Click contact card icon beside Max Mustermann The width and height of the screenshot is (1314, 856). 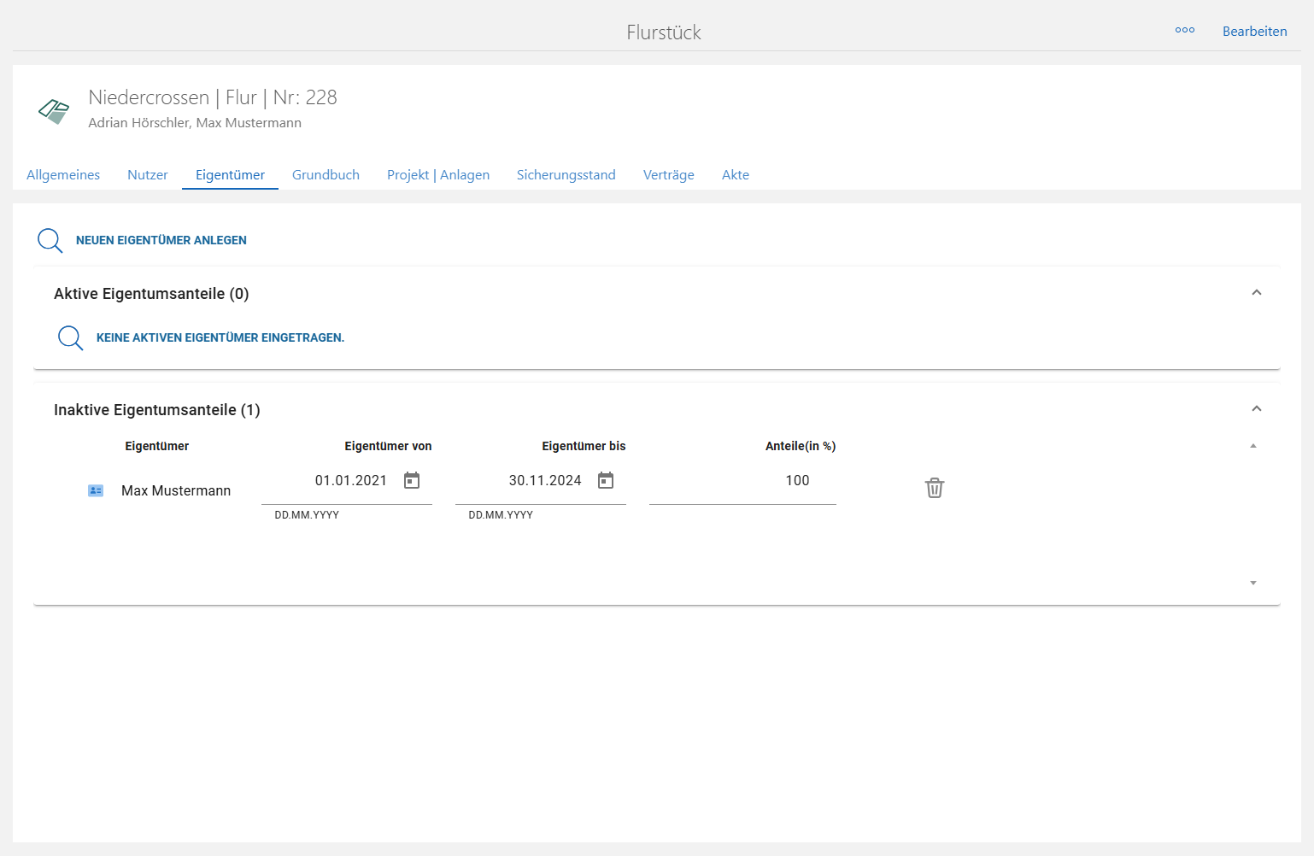pos(96,491)
